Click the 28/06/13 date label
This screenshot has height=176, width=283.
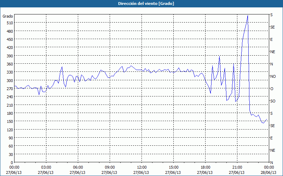tap(268, 172)
